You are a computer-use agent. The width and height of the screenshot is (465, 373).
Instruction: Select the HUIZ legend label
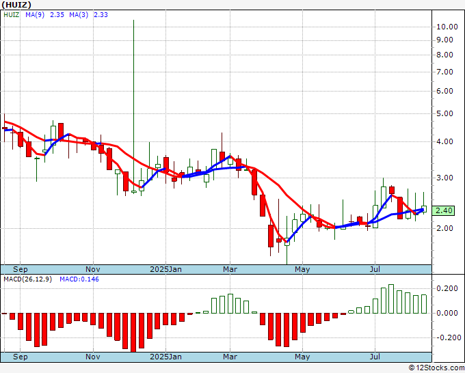coord(11,15)
